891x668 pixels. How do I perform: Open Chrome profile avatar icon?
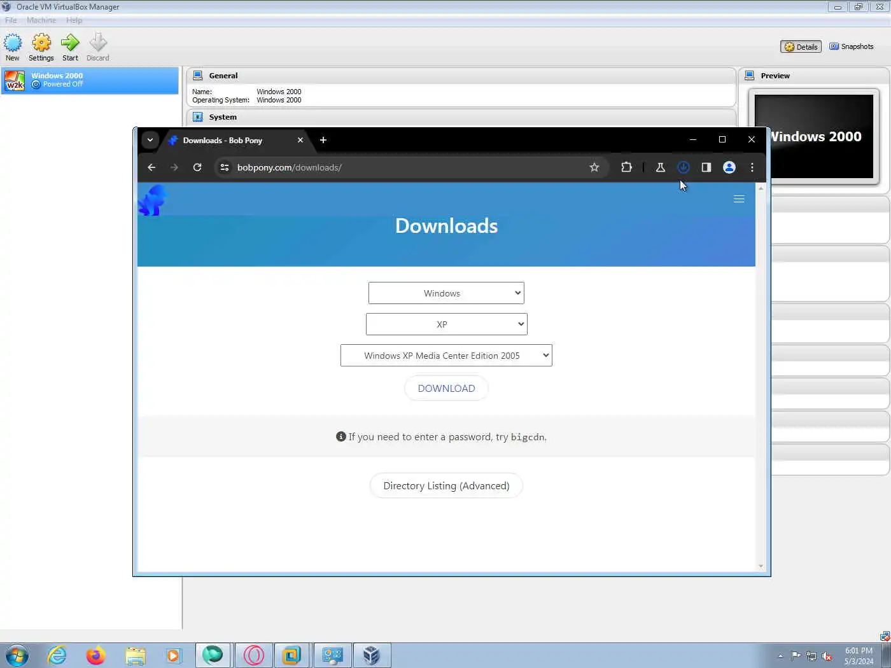[729, 167]
